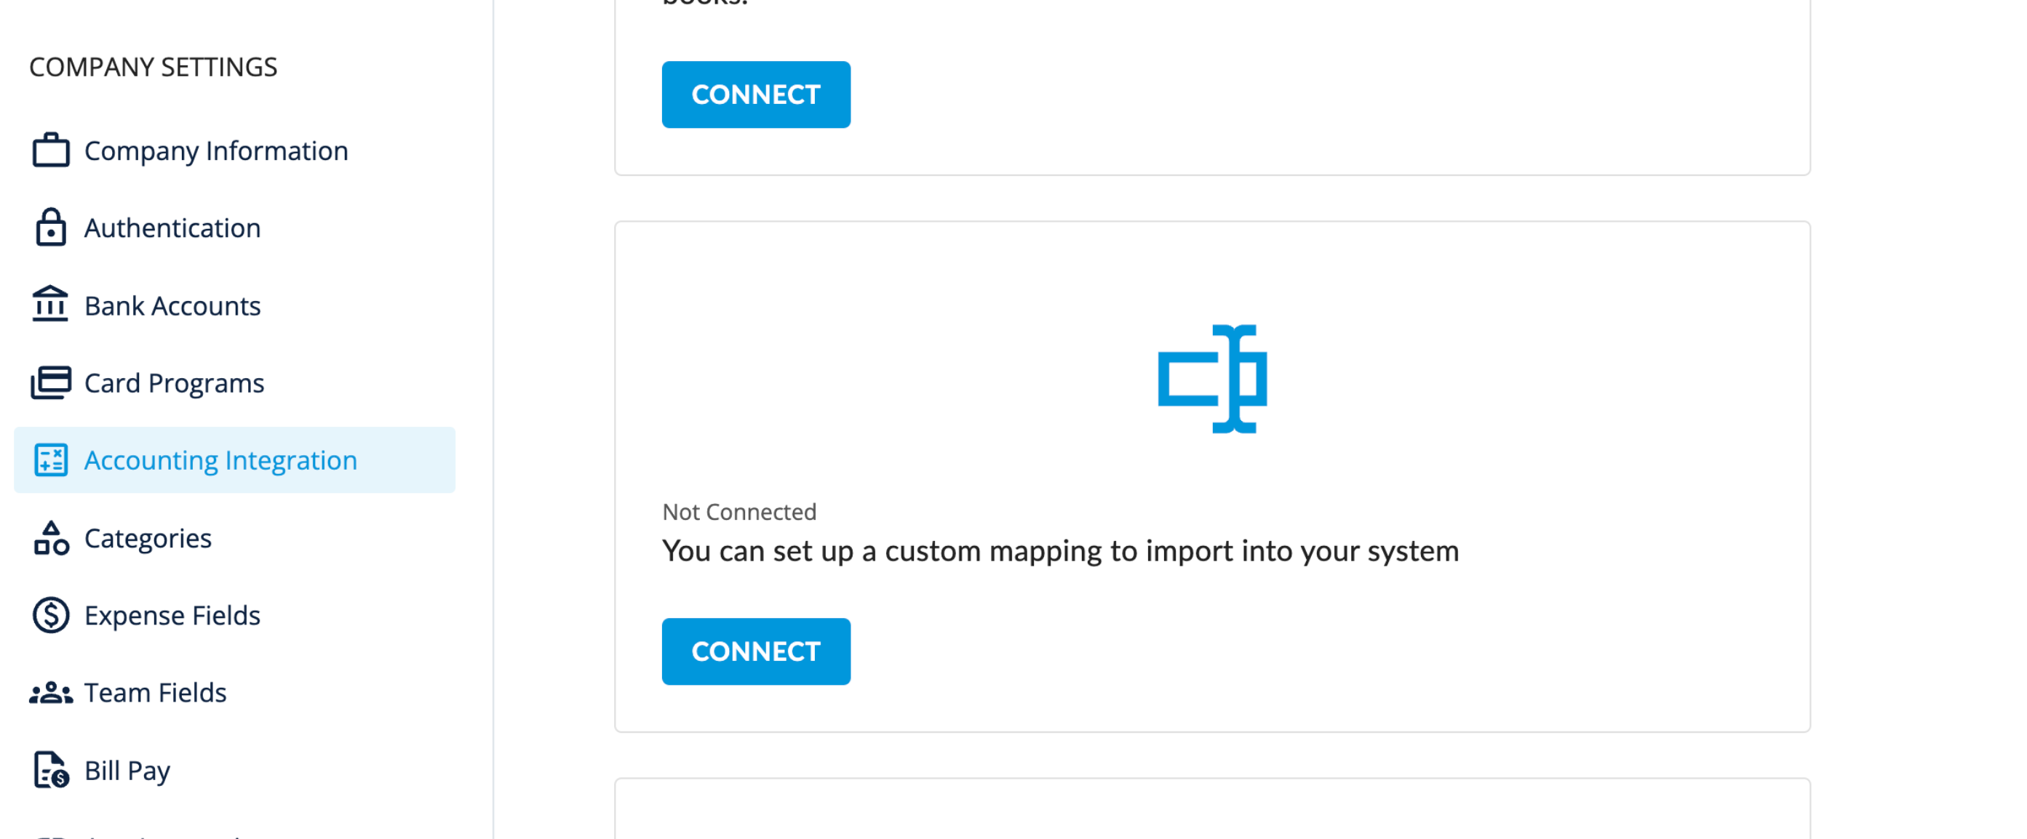Click the Team Fields people icon
The height and width of the screenshot is (839, 2027).
(51, 693)
